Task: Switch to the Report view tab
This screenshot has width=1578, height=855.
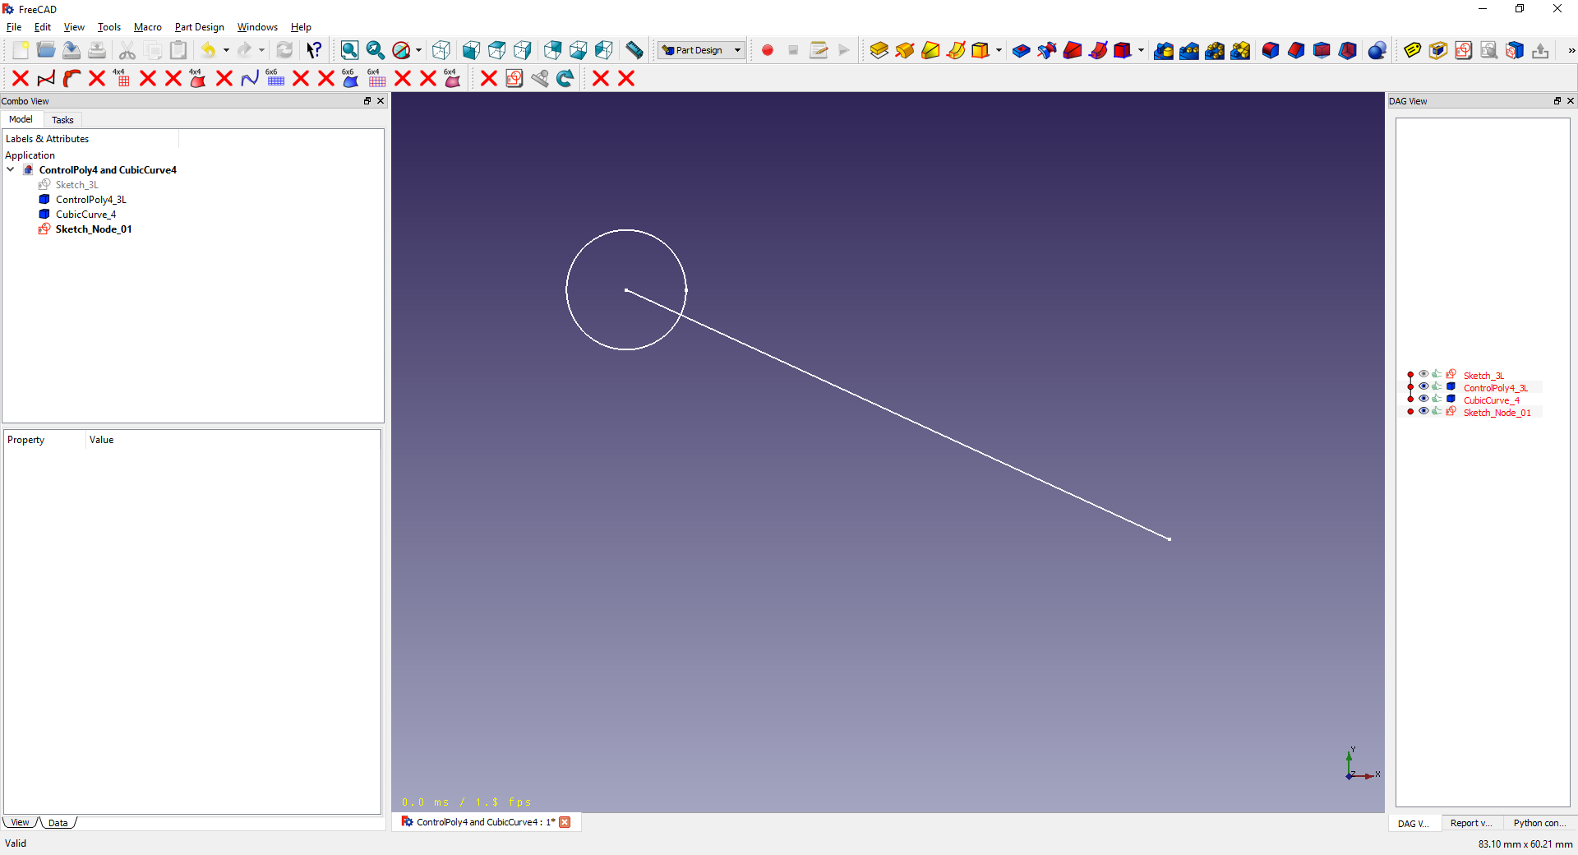Action: [1471, 823]
